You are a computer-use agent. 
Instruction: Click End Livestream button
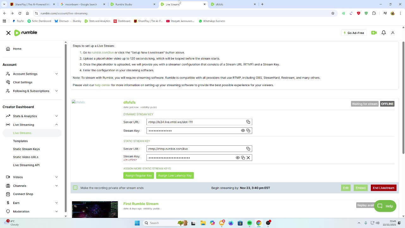383,188
